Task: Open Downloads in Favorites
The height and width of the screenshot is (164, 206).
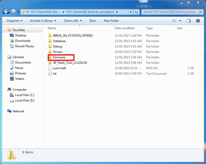Action: 23,41
